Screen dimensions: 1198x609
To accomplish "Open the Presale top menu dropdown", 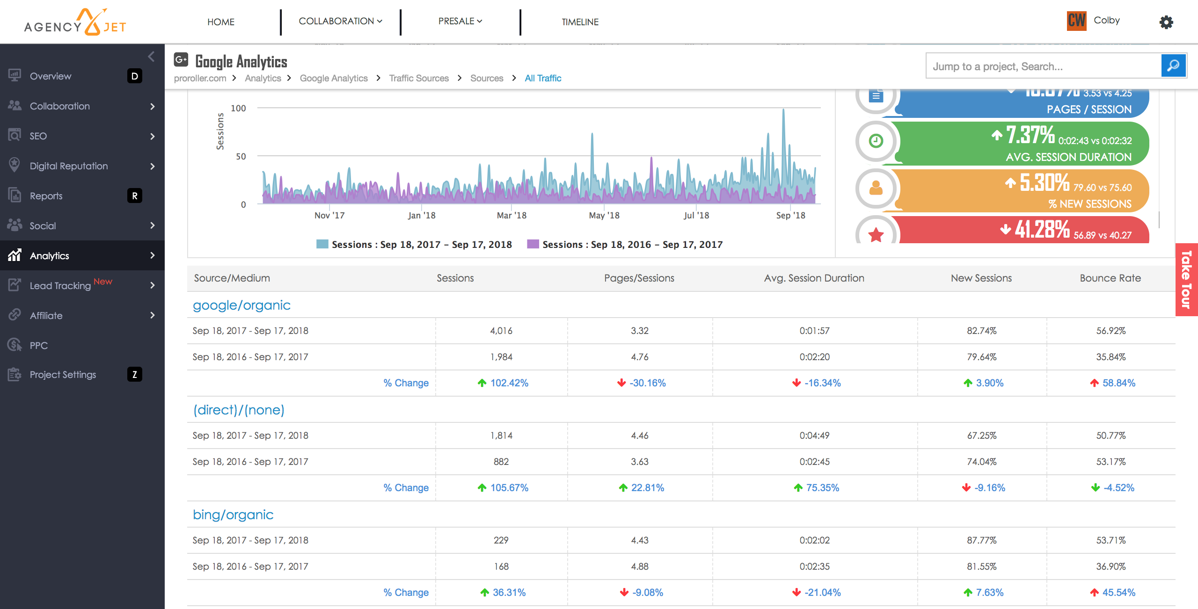I will pos(460,22).
